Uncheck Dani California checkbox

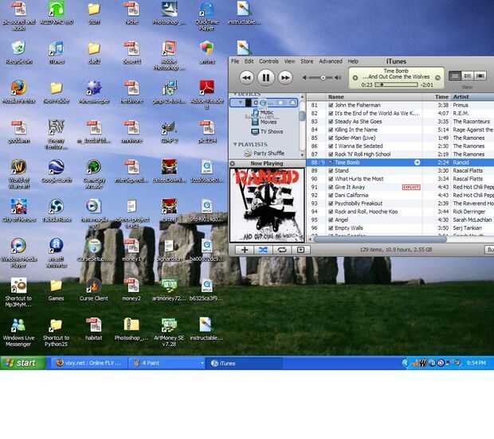point(331,196)
